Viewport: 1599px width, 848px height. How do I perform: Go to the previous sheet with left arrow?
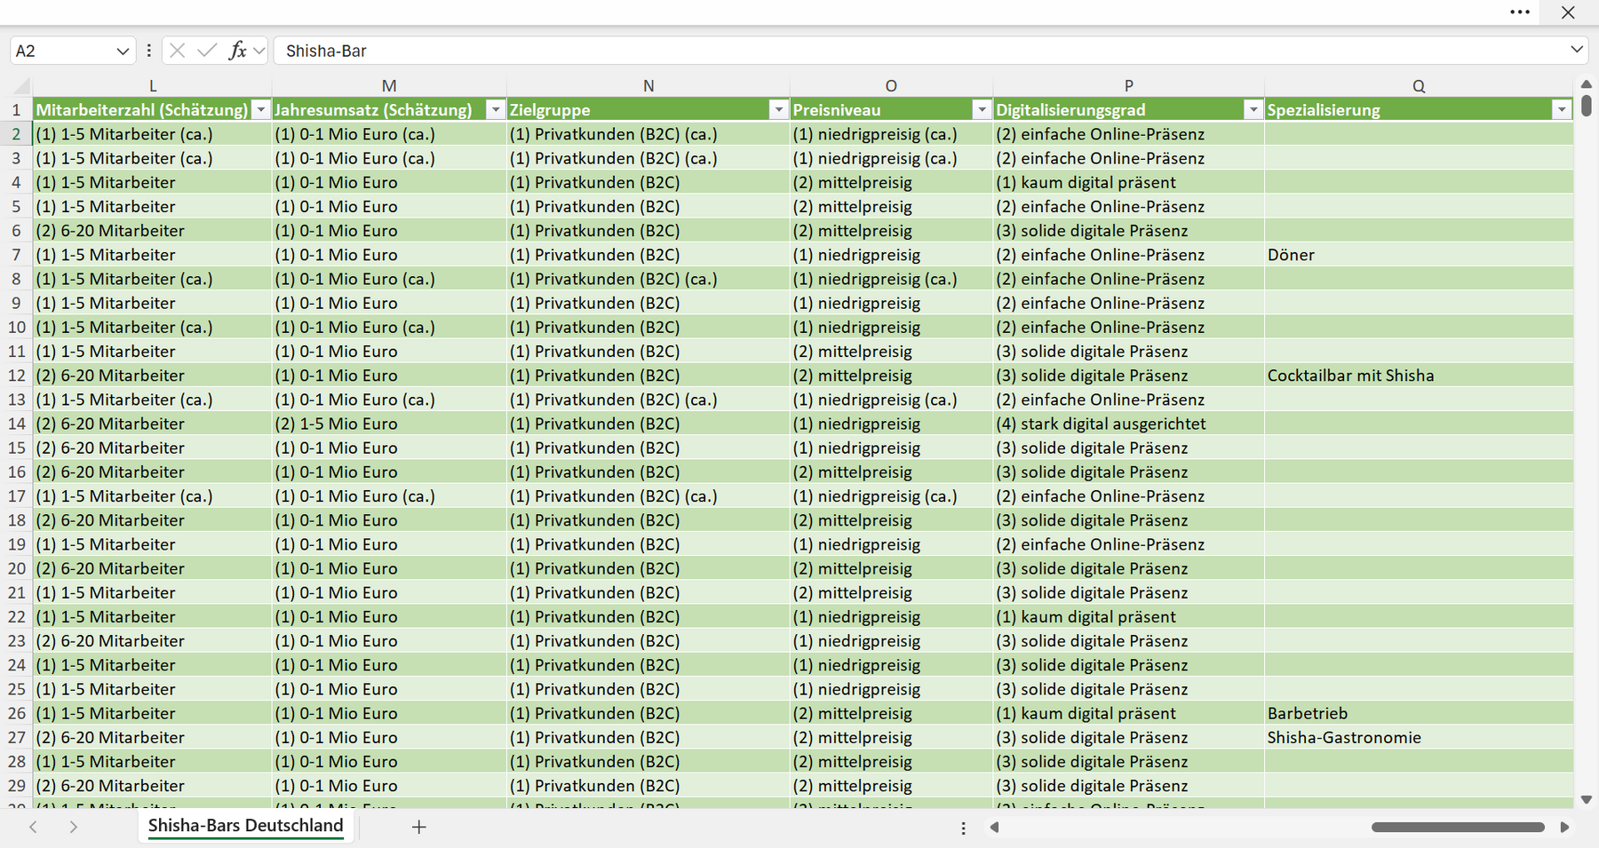point(33,827)
